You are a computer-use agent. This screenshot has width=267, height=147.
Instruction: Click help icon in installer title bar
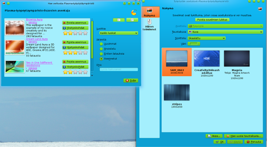click(x=125, y=3)
